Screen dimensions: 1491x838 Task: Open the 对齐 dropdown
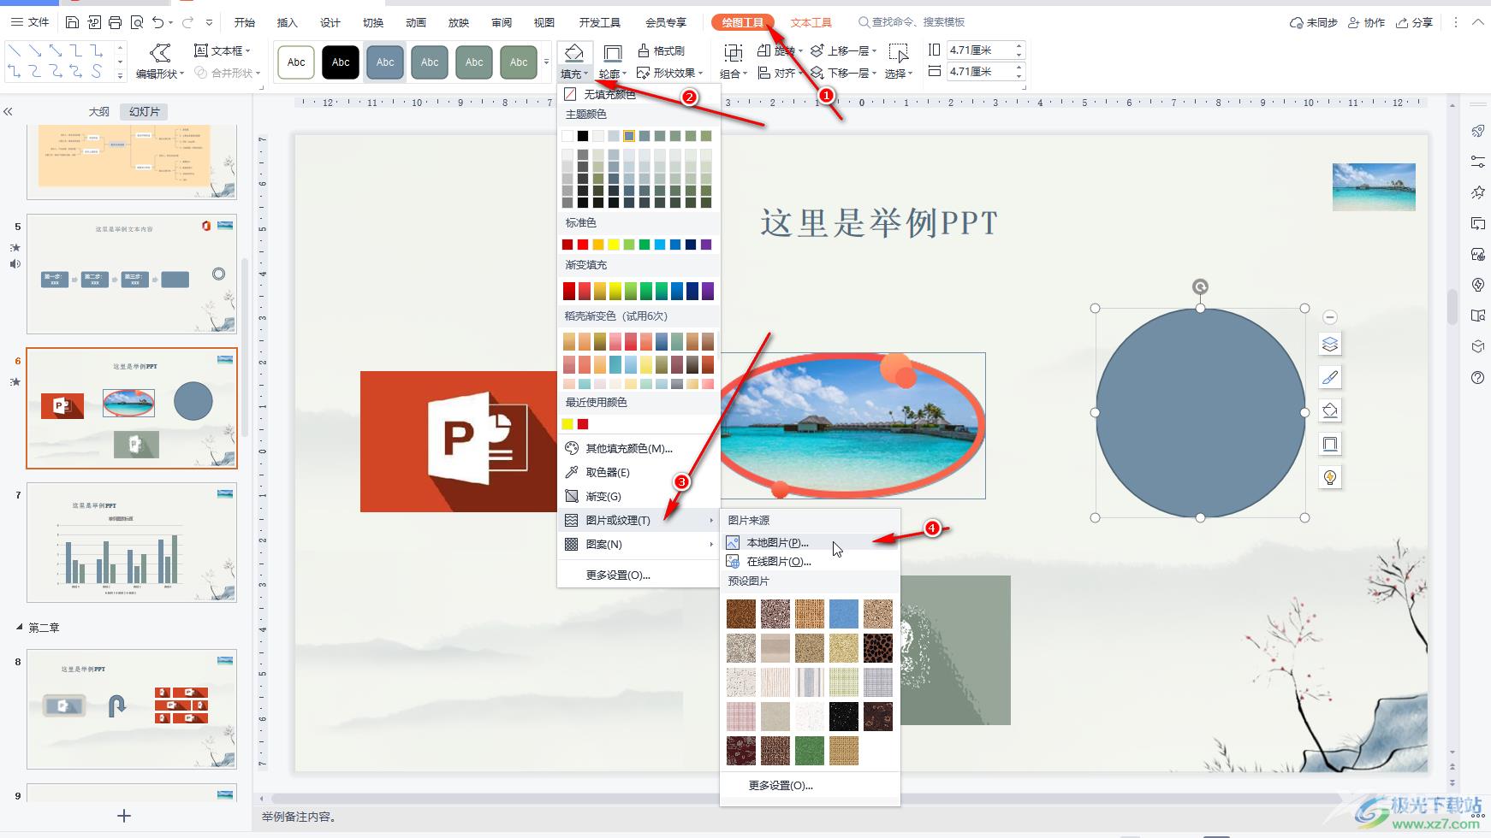(x=780, y=74)
